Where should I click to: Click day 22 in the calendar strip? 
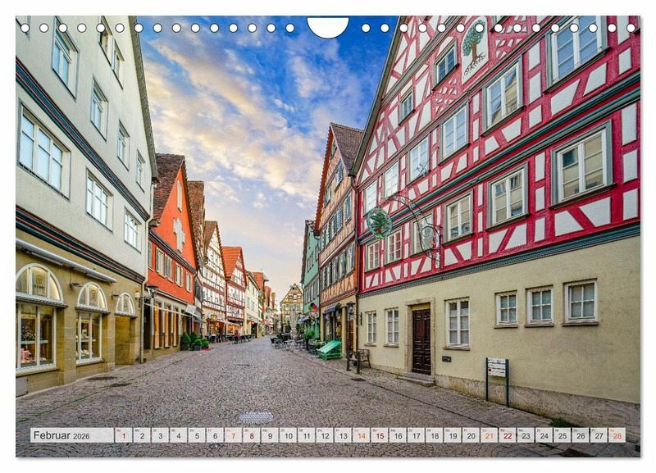tap(507, 435)
